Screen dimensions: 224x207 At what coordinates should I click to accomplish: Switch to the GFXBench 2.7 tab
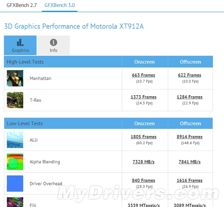coord(22,5)
